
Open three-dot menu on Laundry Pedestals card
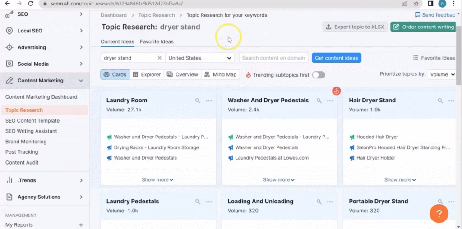point(208,202)
